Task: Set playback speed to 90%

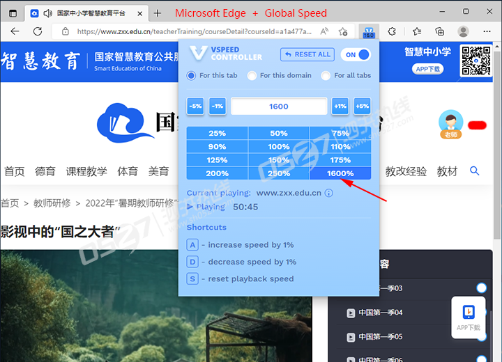Action: pos(217,147)
